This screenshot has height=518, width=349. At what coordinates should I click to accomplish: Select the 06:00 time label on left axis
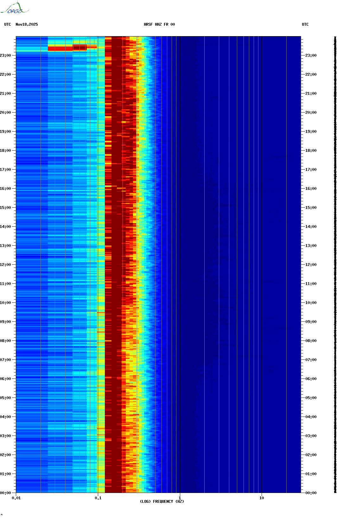[5, 379]
